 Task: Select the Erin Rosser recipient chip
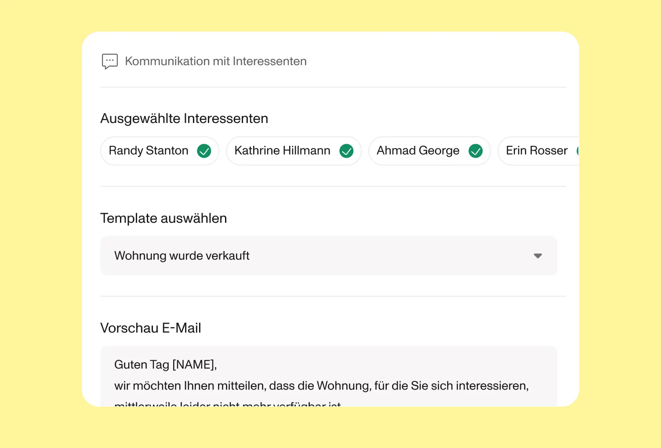(x=538, y=151)
